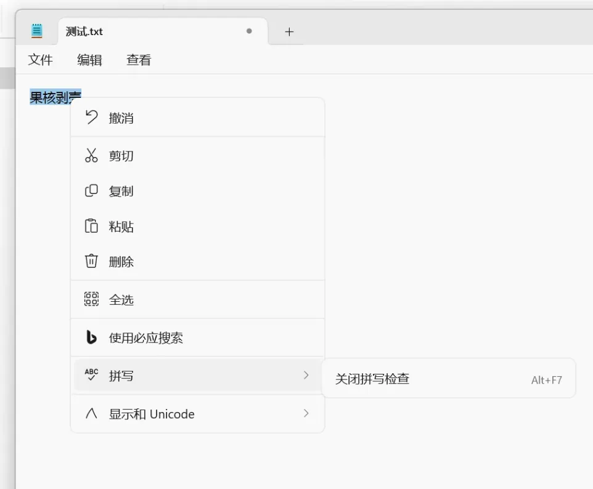This screenshot has height=489, width=593.
Task: Click the scissors cut icon
Action: tap(91, 155)
